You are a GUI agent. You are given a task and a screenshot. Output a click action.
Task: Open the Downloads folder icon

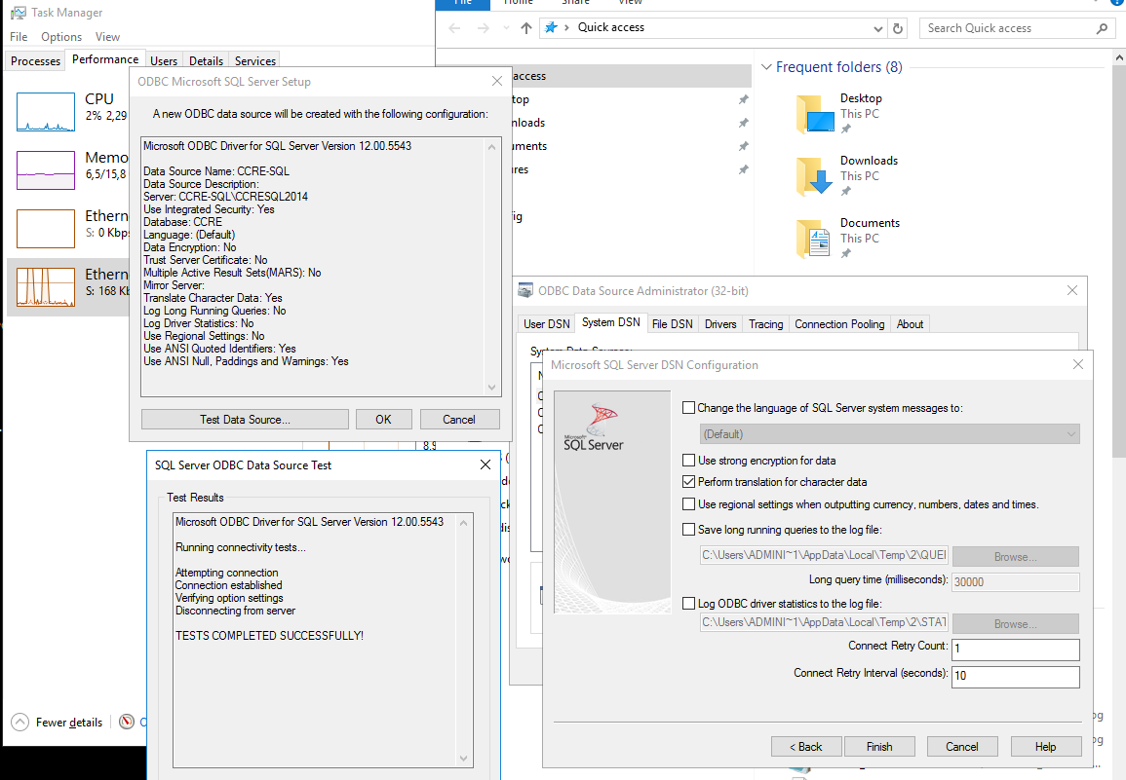tap(814, 176)
